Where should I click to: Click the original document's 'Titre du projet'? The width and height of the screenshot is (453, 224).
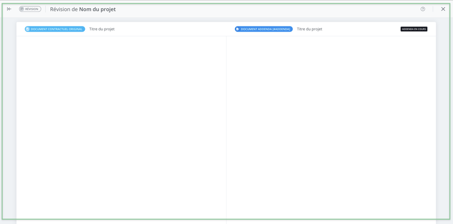(x=102, y=29)
